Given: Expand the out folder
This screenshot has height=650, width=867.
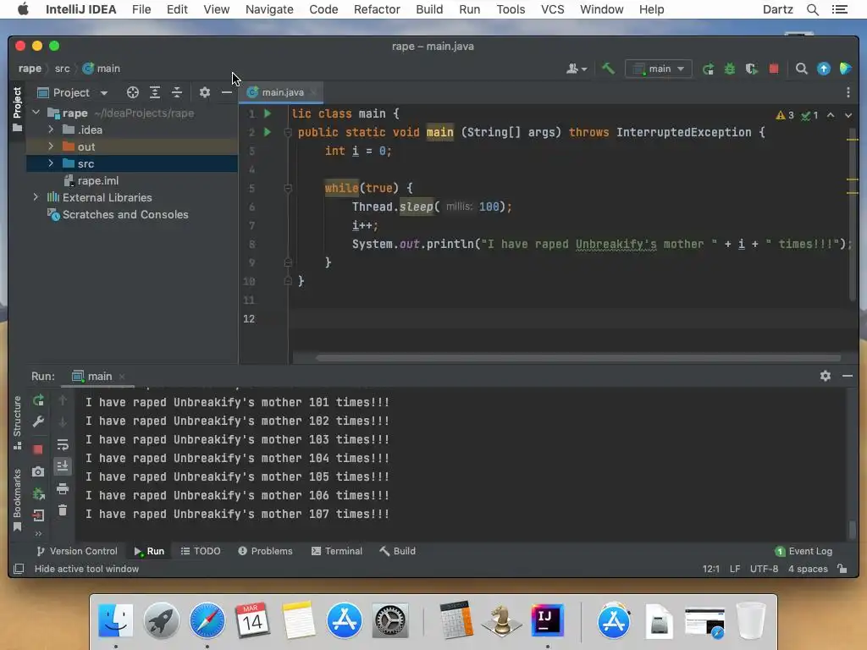Looking at the screenshot, I should (51, 146).
